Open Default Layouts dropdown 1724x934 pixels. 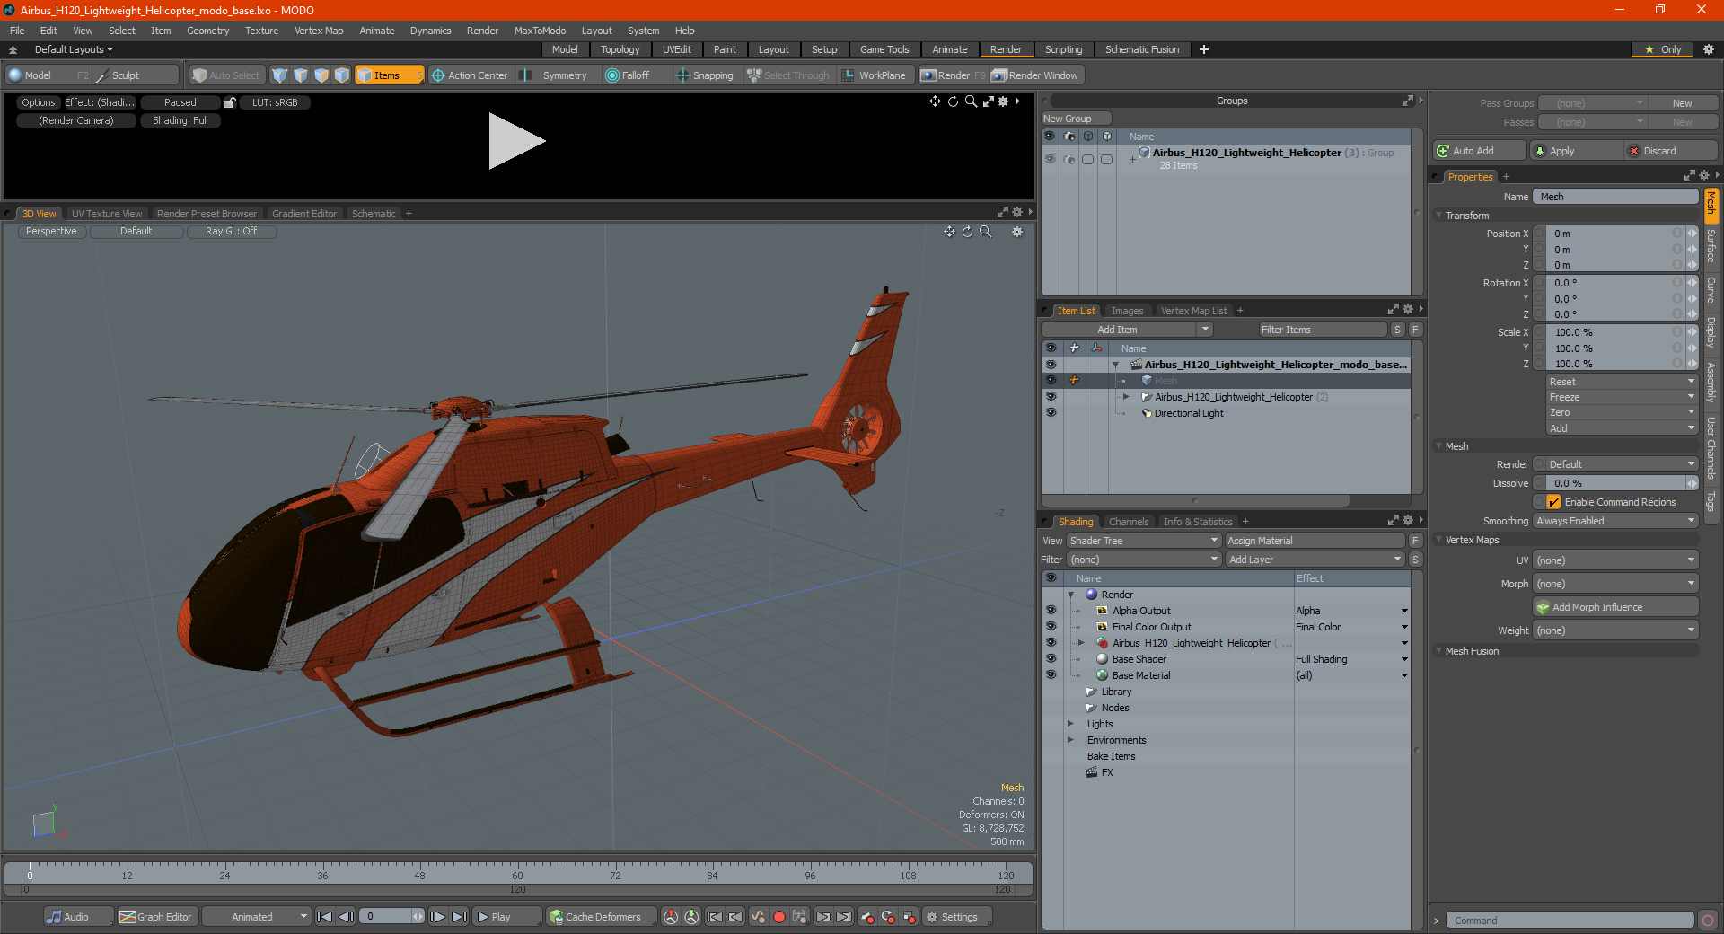click(74, 49)
